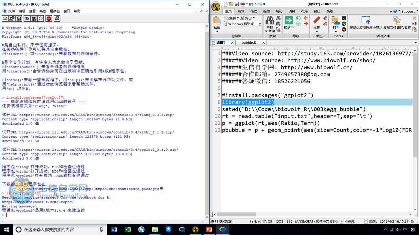
Task: Switch to the bubble.R file tab
Action: point(249,42)
